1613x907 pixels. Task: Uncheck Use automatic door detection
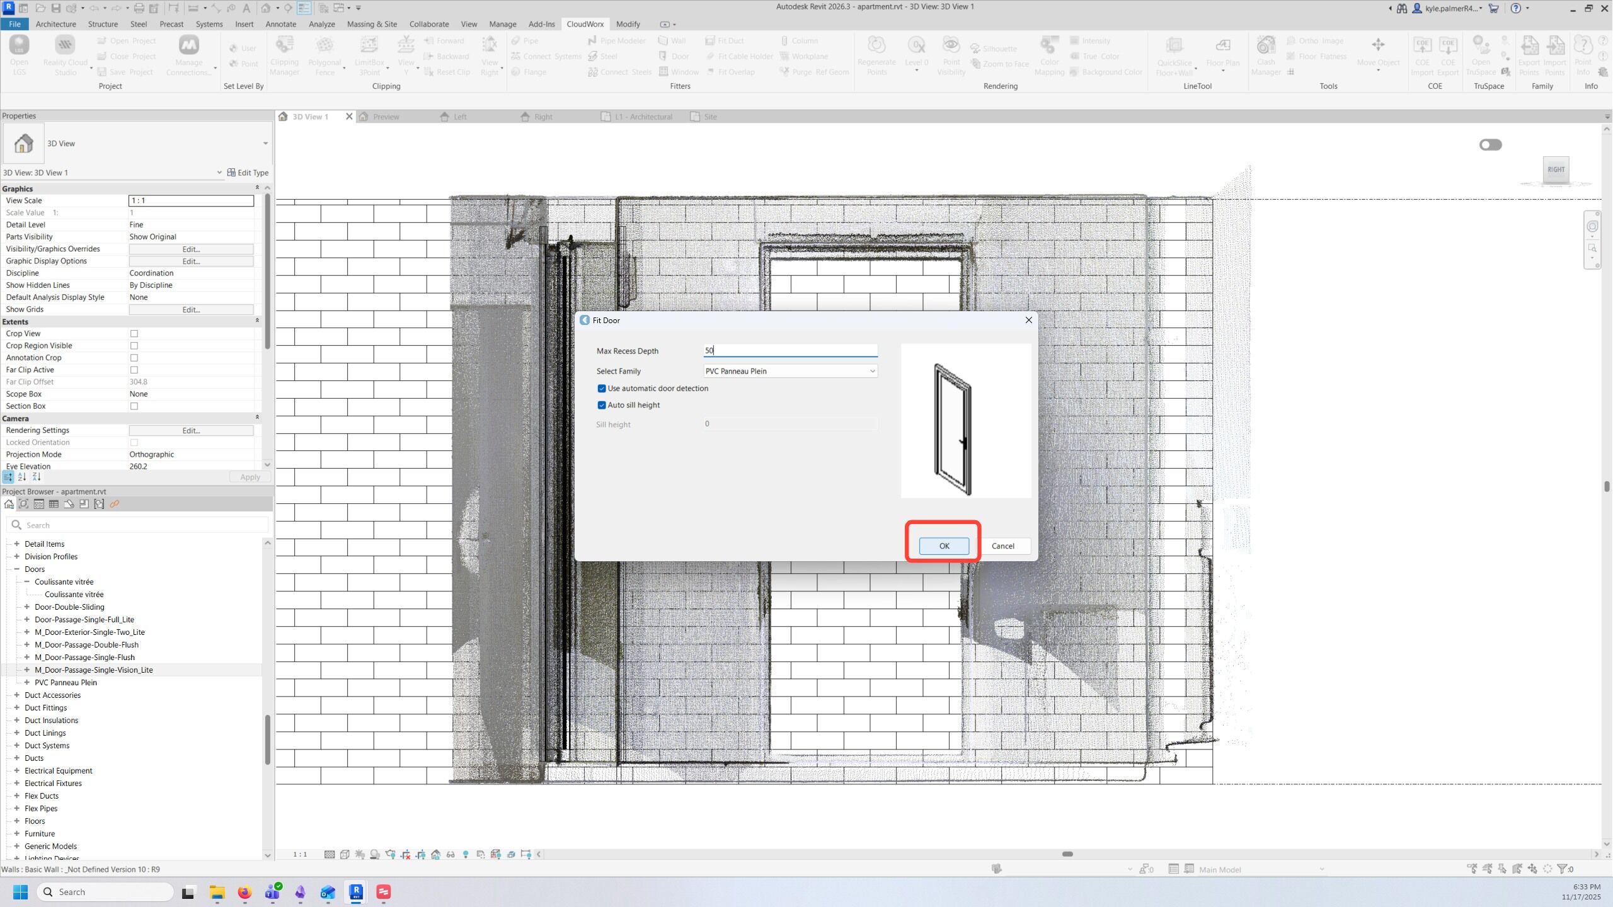click(x=602, y=389)
